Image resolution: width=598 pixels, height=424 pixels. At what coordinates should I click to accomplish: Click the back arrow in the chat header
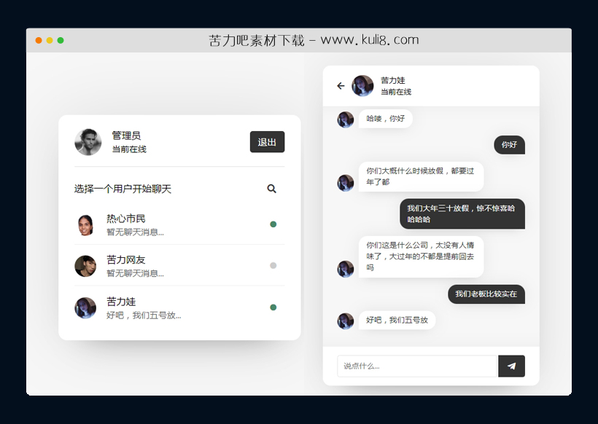[340, 85]
